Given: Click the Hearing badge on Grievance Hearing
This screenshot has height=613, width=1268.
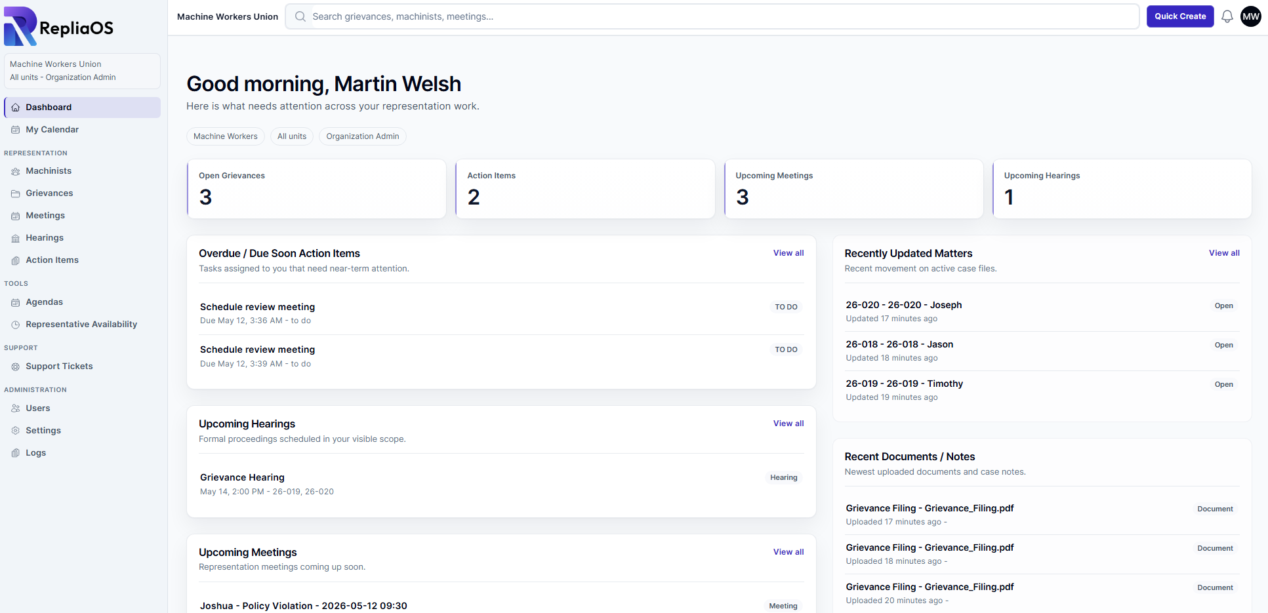Looking at the screenshot, I should tap(783, 477).
